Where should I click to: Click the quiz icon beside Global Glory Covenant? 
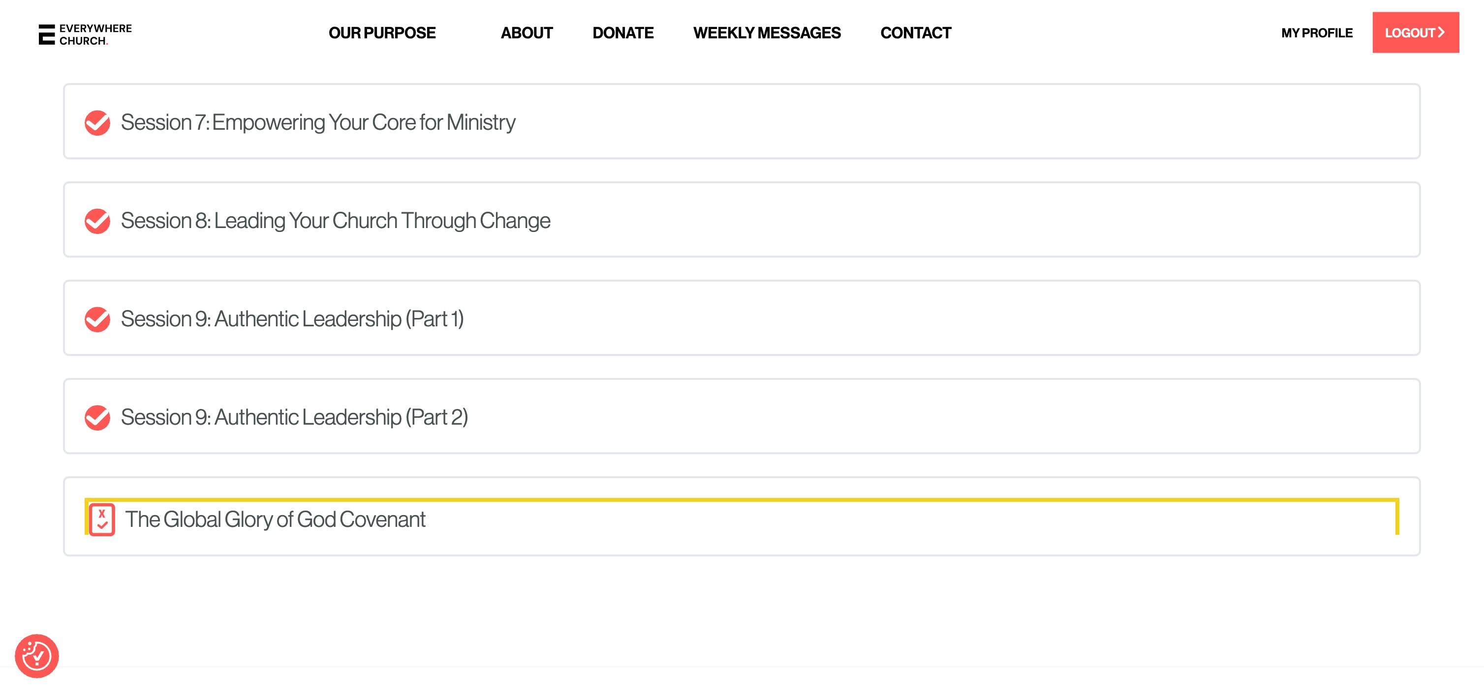tap(102, 520)
